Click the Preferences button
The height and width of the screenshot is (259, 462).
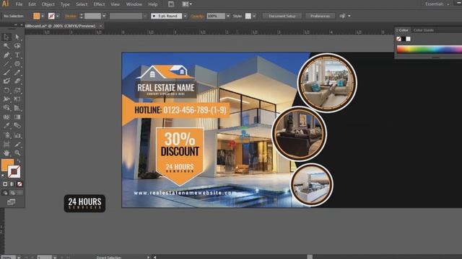320,16
